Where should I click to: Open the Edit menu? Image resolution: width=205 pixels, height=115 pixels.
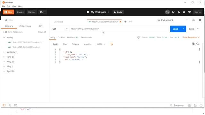pos(9,6)
